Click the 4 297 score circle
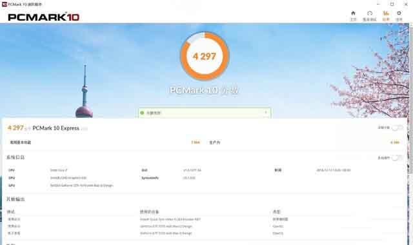413x245 pixels. (205, 56)
